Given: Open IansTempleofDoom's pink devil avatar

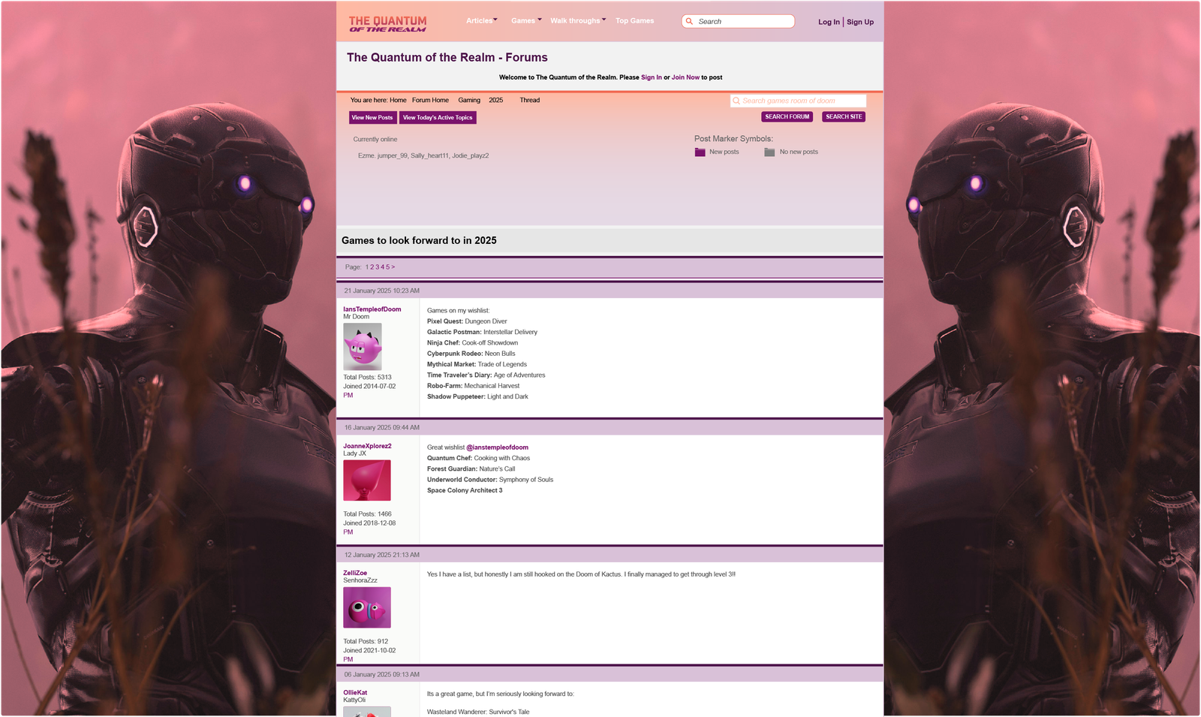Looking at the screenshot, I should (363, 346).
